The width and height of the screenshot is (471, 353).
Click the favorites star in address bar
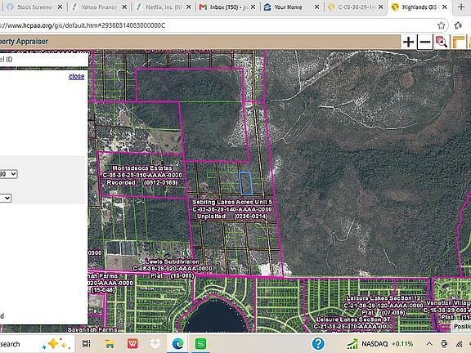tap(441, 25)
